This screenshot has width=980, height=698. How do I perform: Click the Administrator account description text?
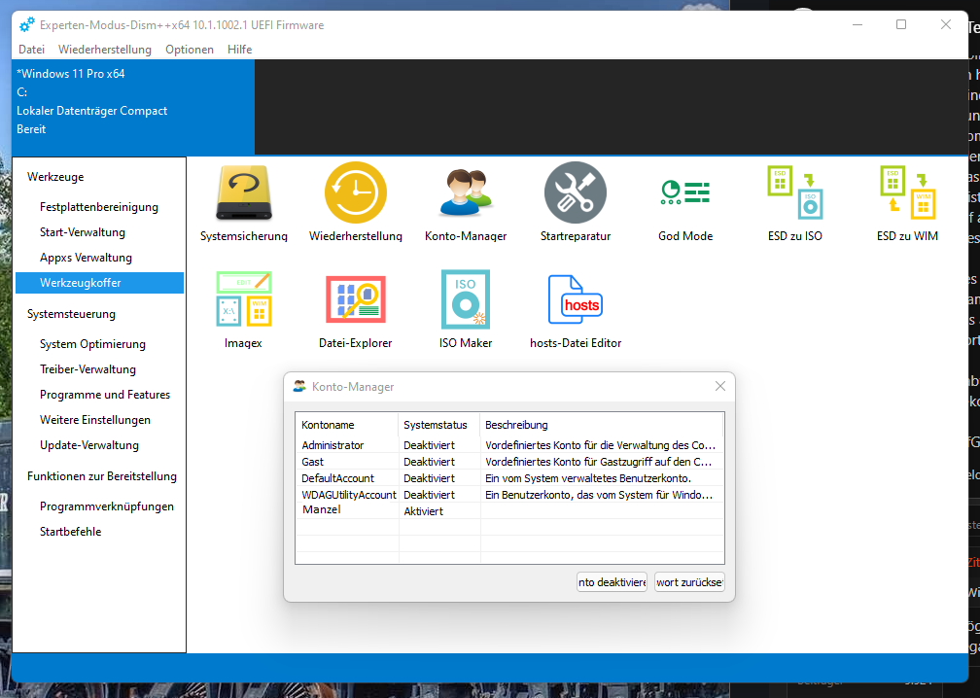[600, 445]
